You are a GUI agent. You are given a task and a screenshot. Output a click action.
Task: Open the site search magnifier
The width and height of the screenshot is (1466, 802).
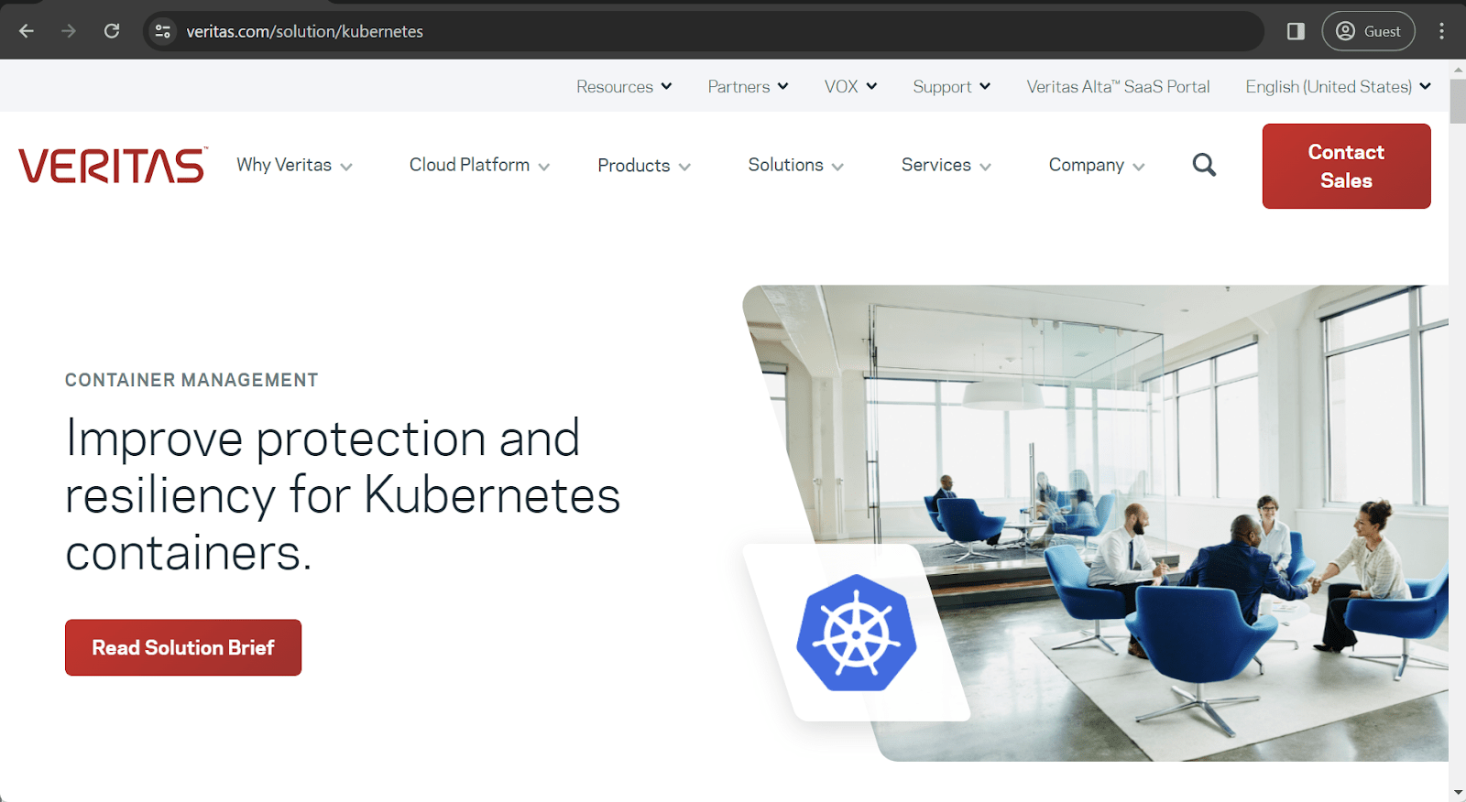(1204, 165)
